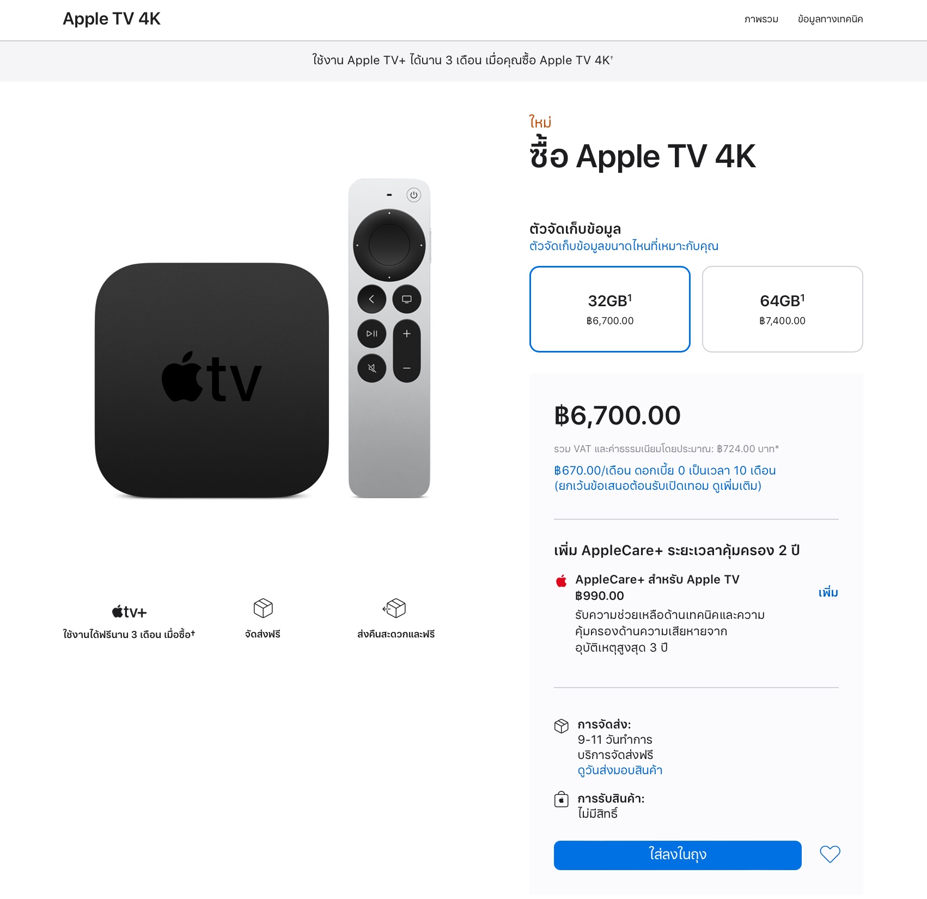This screenshot has height=899, width=927.
Task: Open the storage size help link
Action: click(624, 246)
